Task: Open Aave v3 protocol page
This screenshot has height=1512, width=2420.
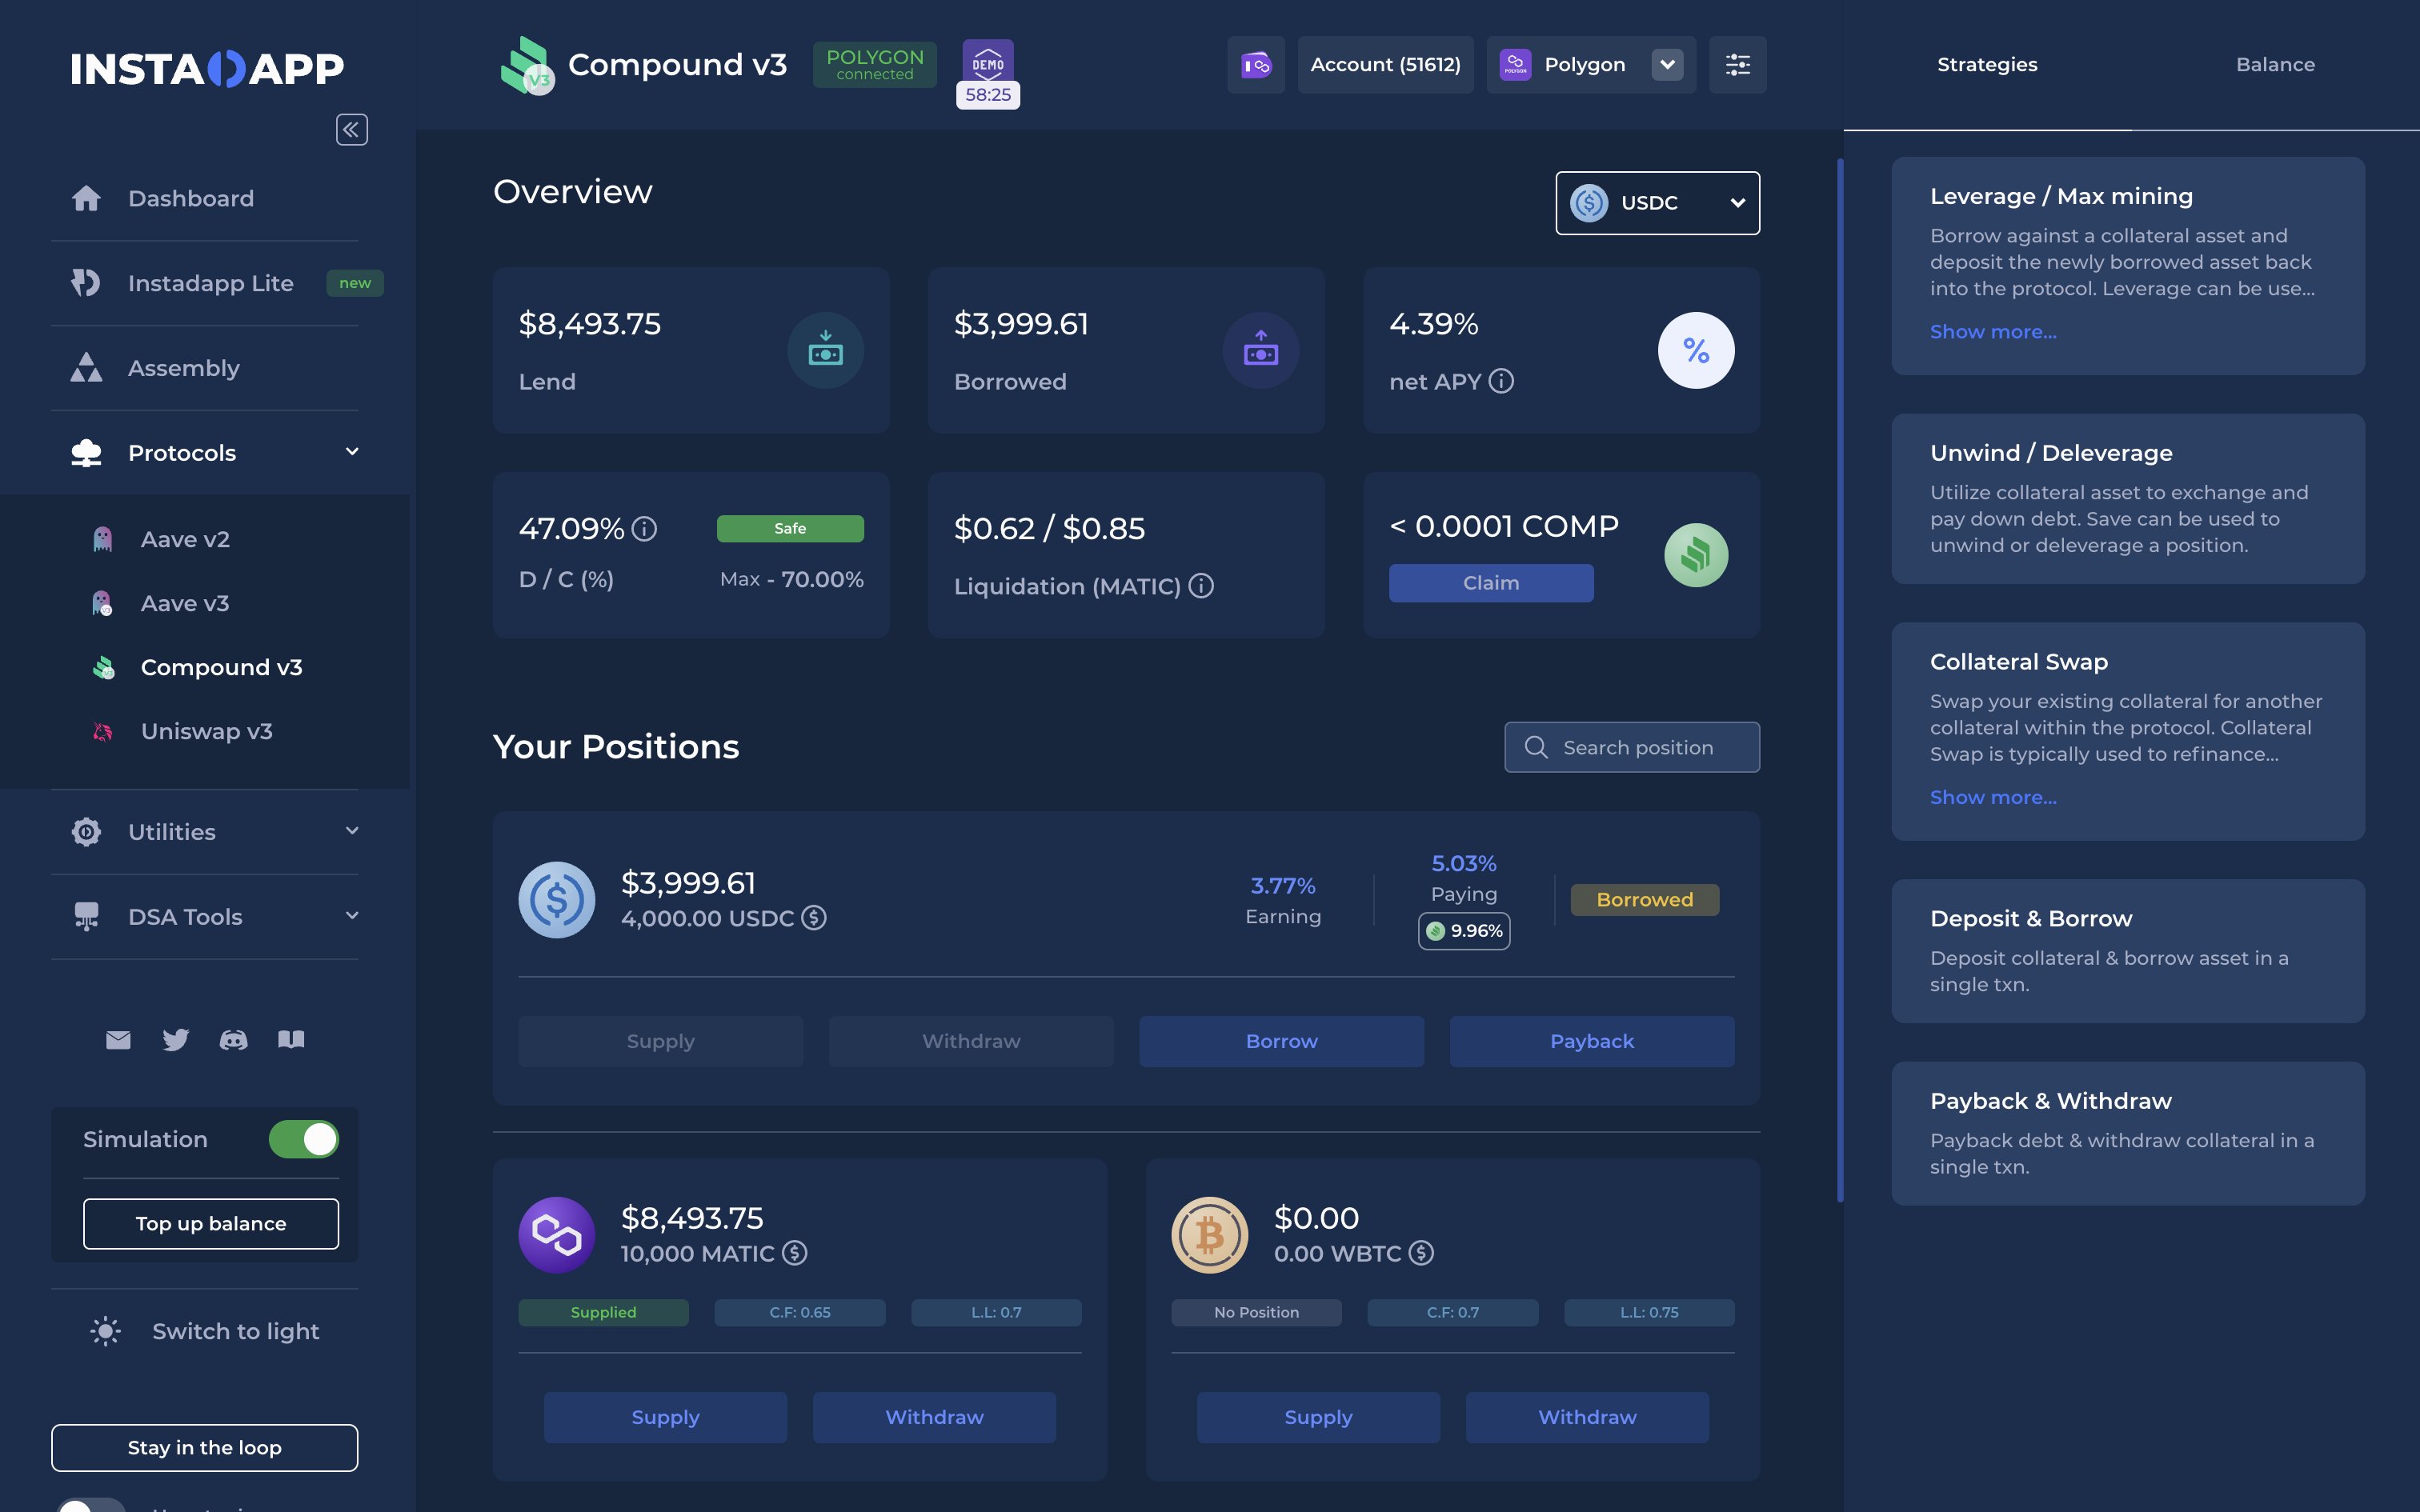Action: (x=185, y=603)
